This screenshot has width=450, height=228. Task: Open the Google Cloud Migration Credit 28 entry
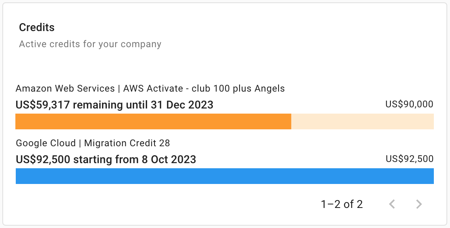point(93,143)
